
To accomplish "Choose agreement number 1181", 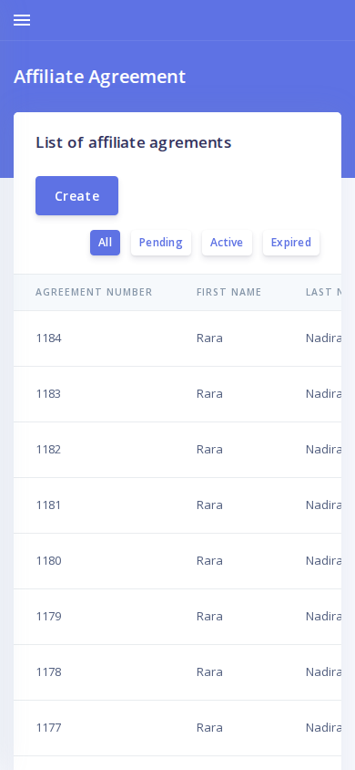I will click(177, 505).
